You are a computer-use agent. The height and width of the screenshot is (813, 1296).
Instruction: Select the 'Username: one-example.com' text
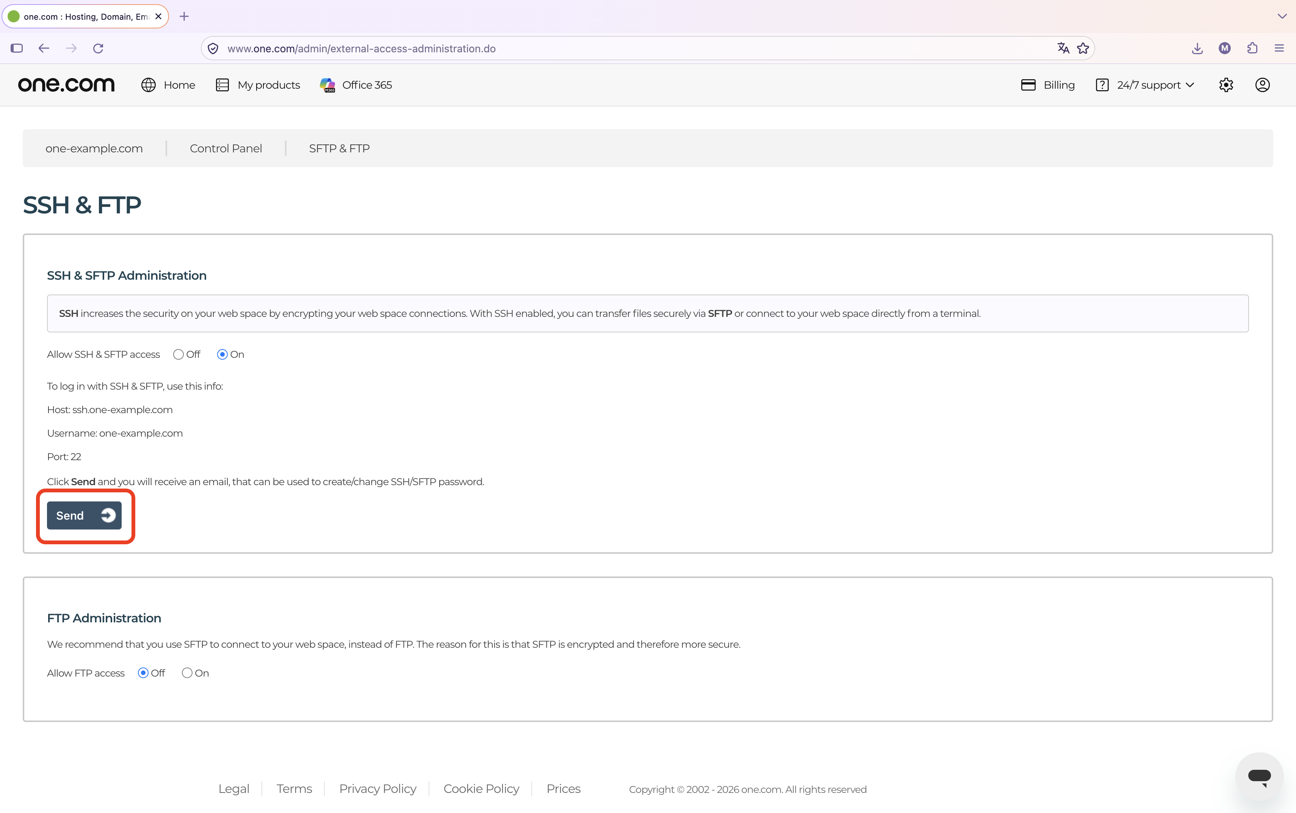point(115,433)
